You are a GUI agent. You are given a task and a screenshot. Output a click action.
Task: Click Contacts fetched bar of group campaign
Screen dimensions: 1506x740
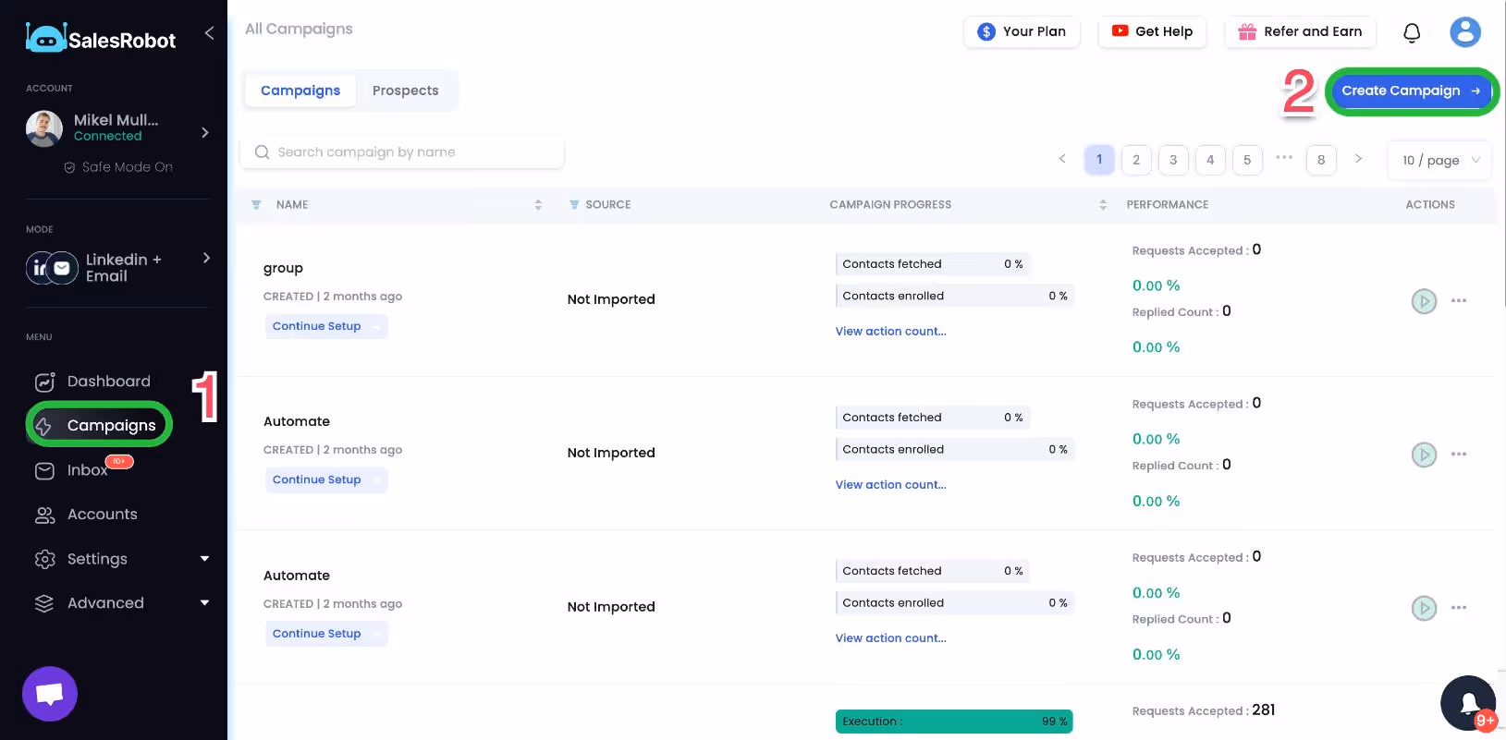coord(932,264)
